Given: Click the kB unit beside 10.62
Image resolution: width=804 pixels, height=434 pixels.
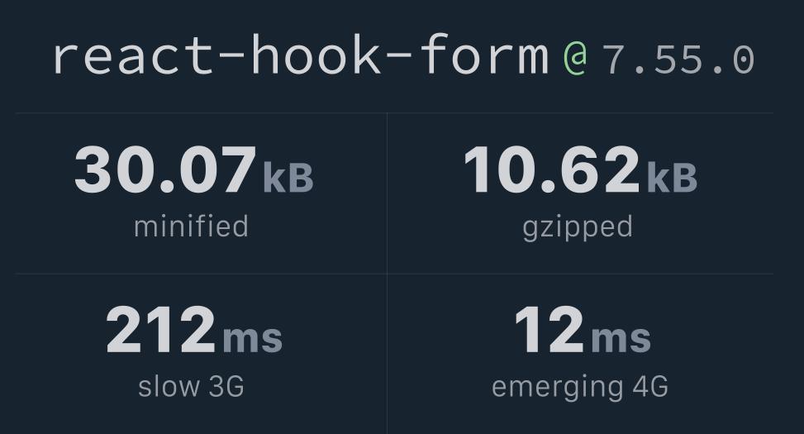Looking at the screenshot, I should pyautogui.click(x=672, y=178).
